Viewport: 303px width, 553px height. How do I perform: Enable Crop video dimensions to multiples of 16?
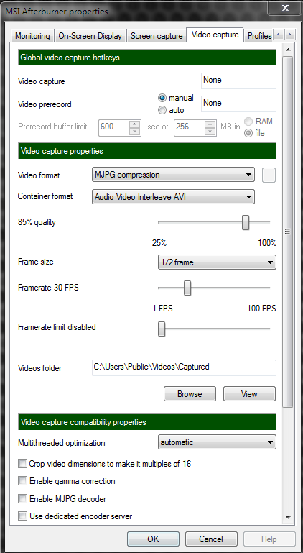22,463
